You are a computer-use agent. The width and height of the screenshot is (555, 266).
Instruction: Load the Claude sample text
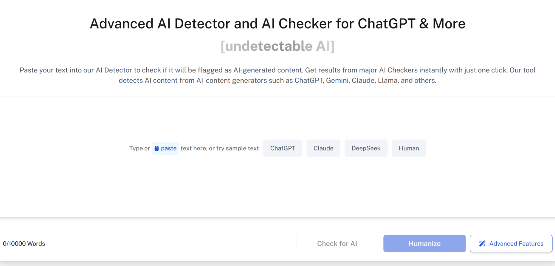tap(323, 148)
